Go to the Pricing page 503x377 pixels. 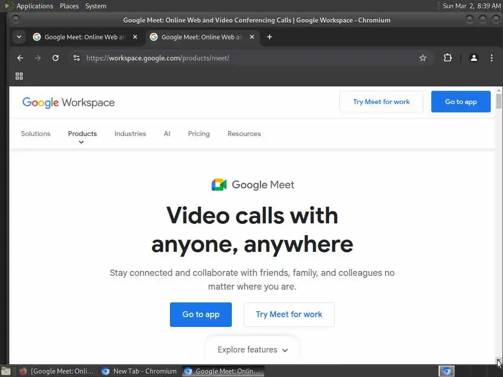[199, 134]
